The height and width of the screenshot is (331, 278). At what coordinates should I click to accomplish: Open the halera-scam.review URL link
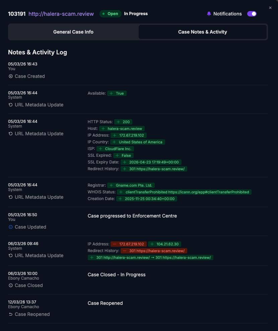[x=61, y=14]
